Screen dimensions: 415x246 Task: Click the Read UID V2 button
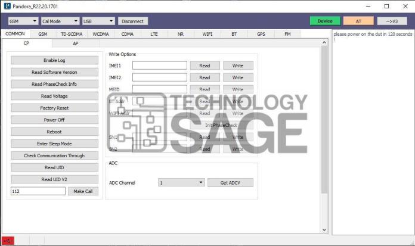tap(54, 179)
